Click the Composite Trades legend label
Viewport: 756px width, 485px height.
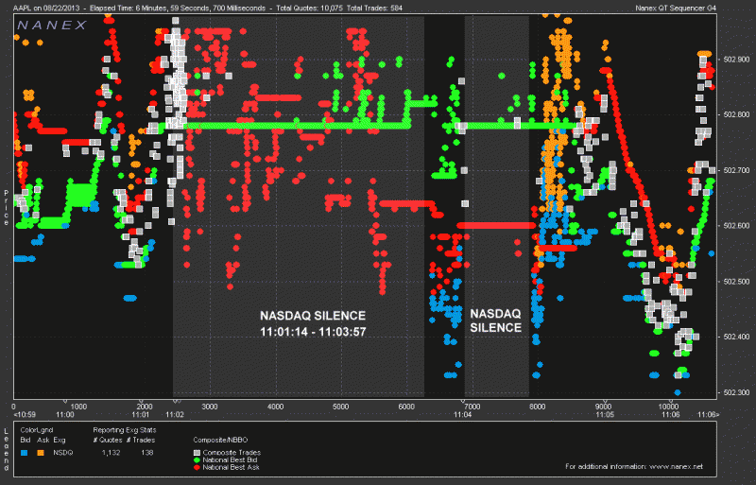pyautogui.click(x=232, y=453)
